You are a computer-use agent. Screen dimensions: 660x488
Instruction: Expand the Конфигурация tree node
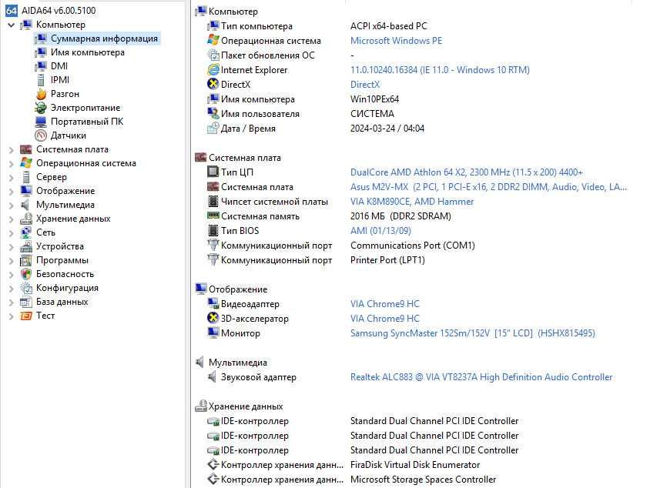tap(12, 289)
